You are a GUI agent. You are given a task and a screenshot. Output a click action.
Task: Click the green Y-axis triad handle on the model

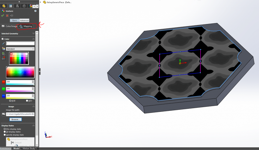point(180,60)
